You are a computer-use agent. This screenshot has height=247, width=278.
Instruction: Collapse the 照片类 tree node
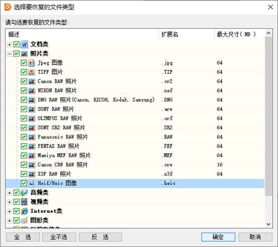[x=9, y=54]
